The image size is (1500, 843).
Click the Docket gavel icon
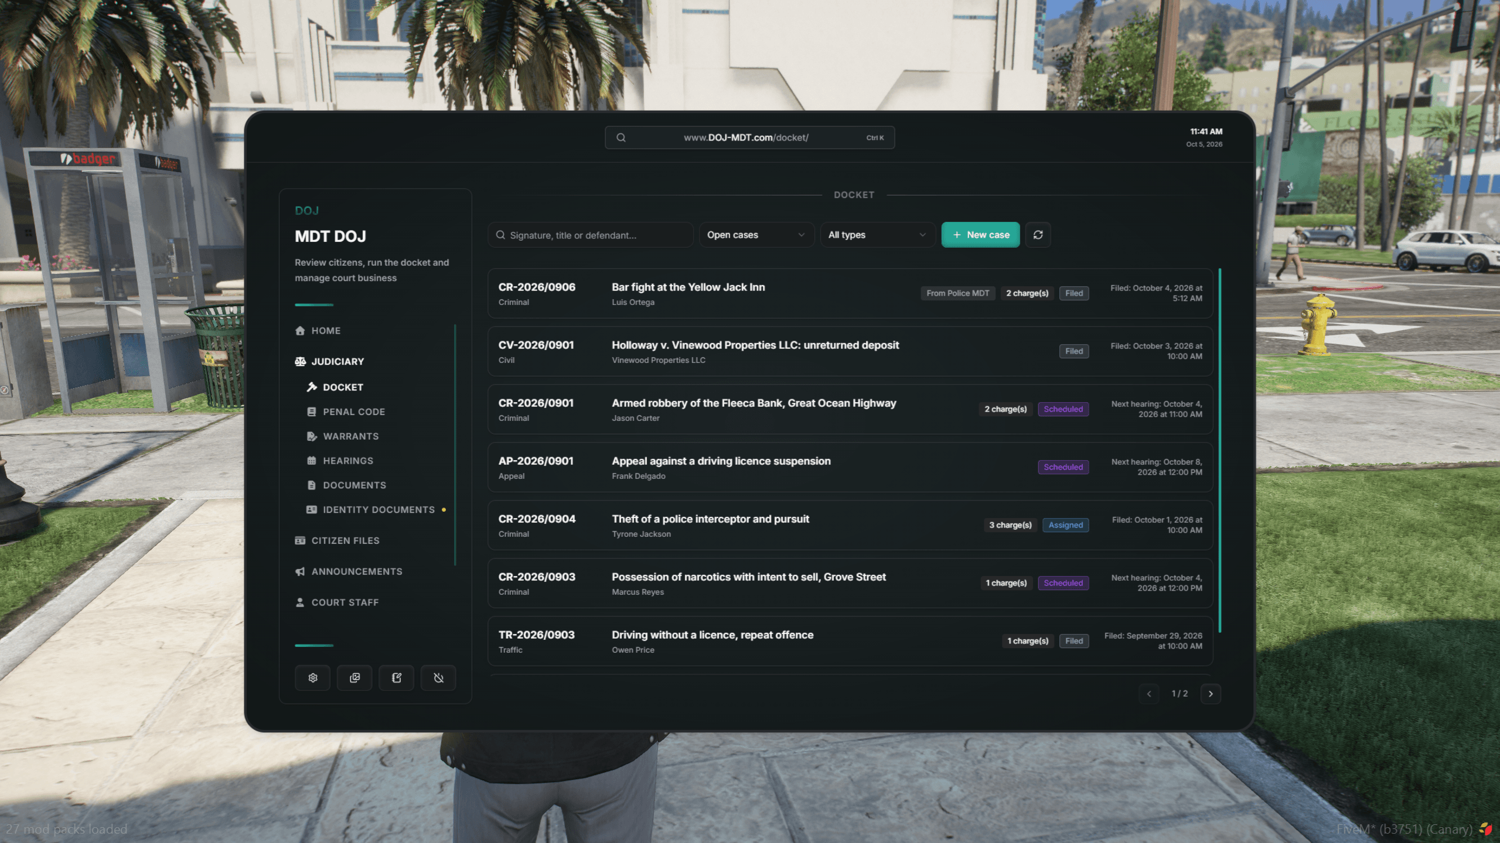tap(312, 387)
